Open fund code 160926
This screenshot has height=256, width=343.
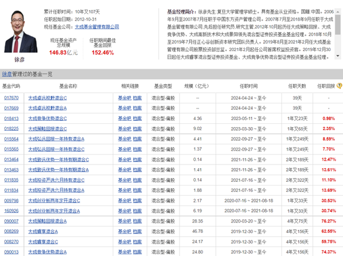point(11,211)
